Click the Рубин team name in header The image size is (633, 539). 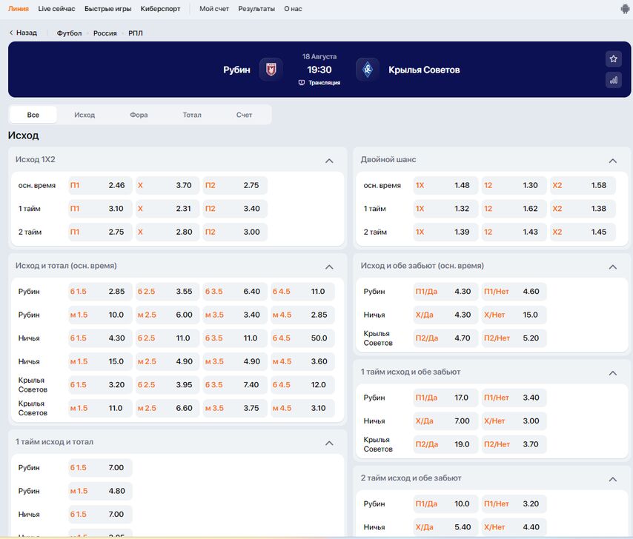[236, 70]
